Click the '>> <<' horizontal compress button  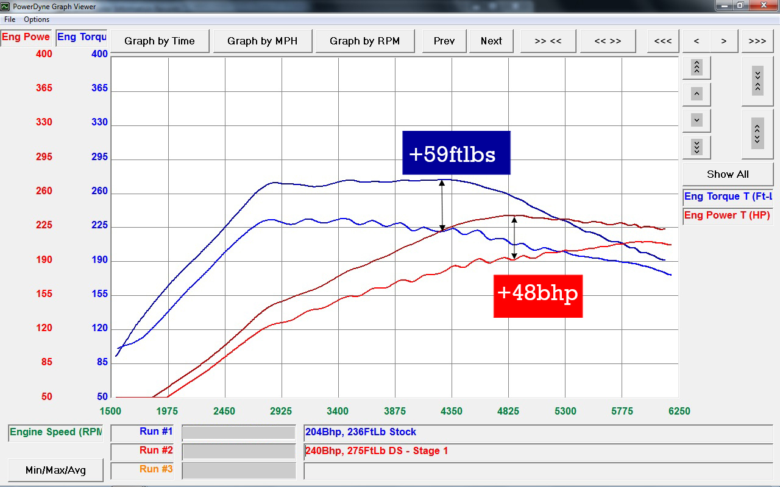(548, 41)
